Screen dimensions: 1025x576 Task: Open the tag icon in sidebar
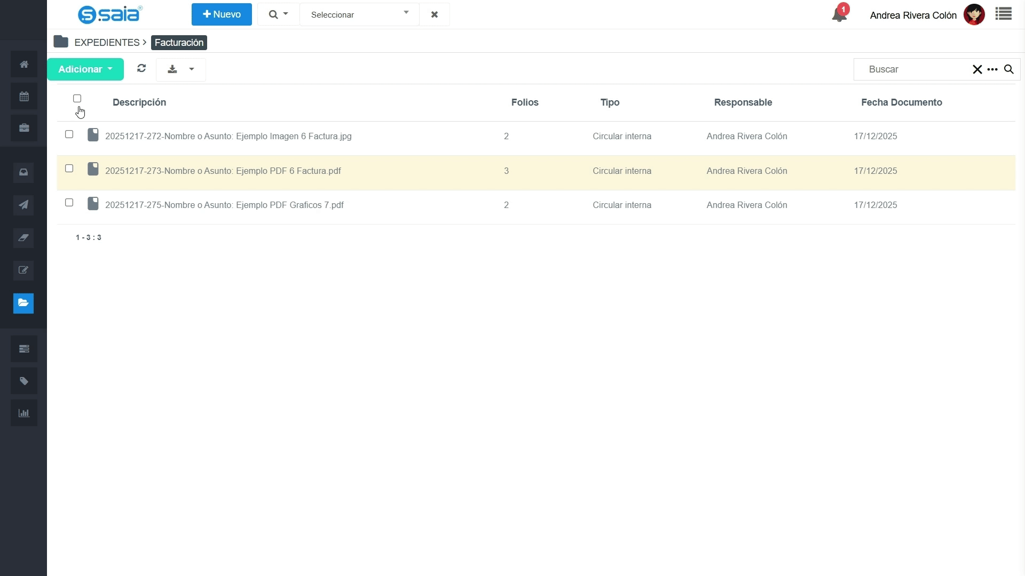point(23,381)
